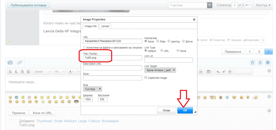Toggle source mode in editor toolbar

pos(10,71)
